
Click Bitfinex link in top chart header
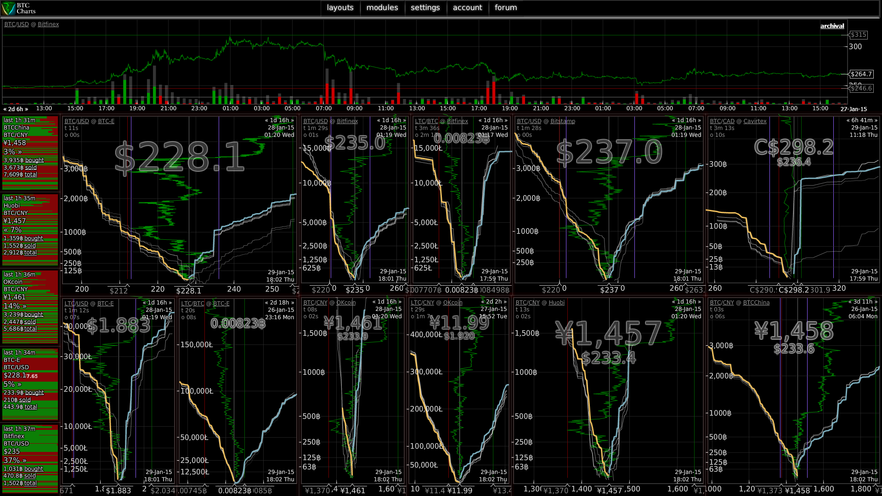click(x=48, y=24)
